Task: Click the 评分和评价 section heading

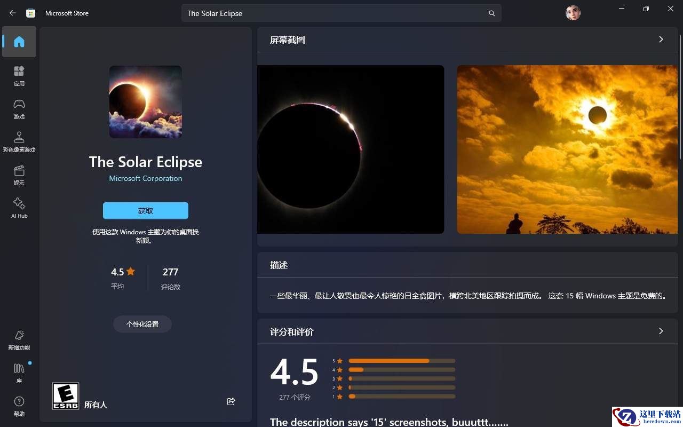Action: click(292, 332)
